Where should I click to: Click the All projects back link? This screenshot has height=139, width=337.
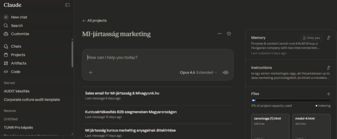(x=94, y=21)
